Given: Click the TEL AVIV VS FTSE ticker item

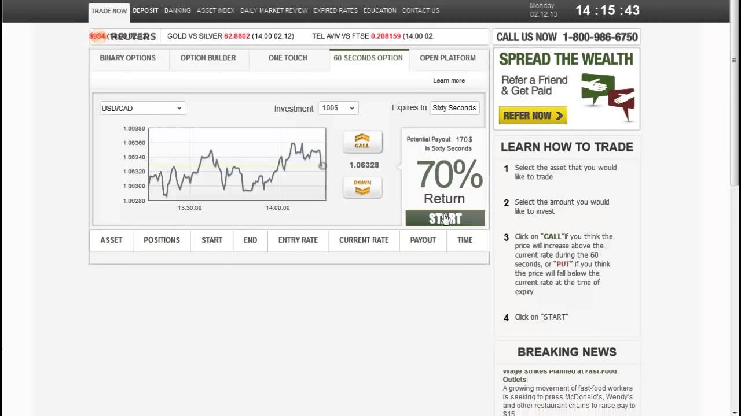Looking at the screenshot, I should 373,36.
